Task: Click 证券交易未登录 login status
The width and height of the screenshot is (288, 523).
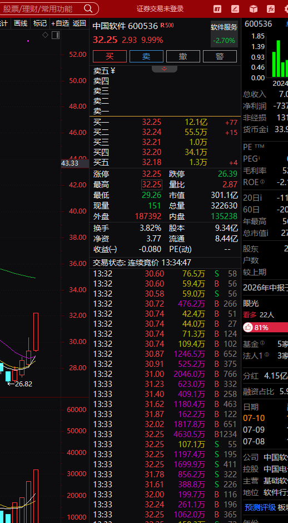Action: (x=160, y=9)
